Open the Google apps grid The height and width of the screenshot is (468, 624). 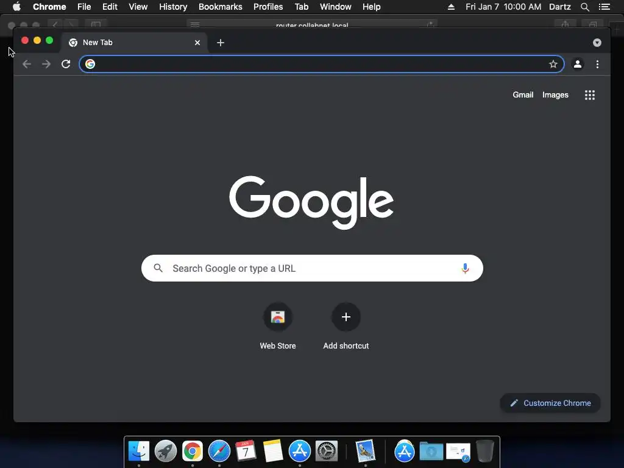589,94
